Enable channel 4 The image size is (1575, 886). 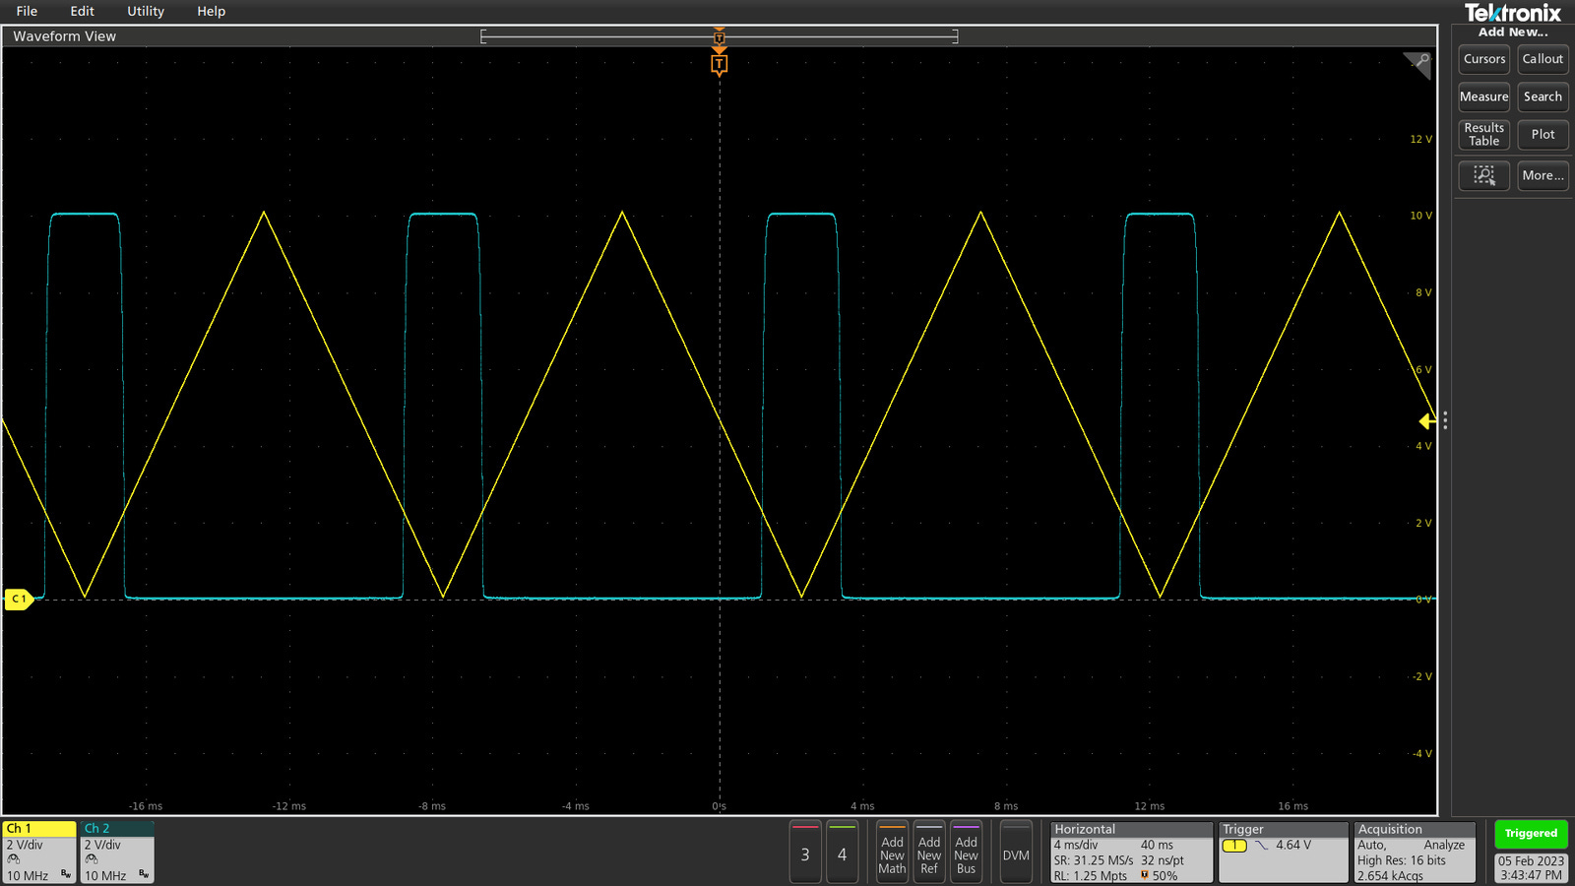(x=843, y=853)
